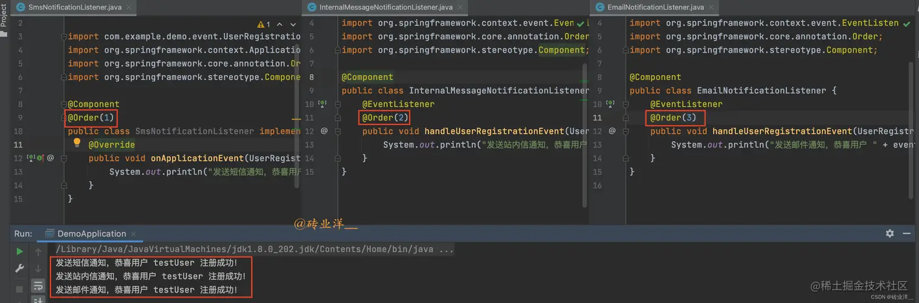The width and height of the screenshot is (919, 303).
Task: Click the implements-method gutter icon on Sms line 12
Action: point(40,158)
